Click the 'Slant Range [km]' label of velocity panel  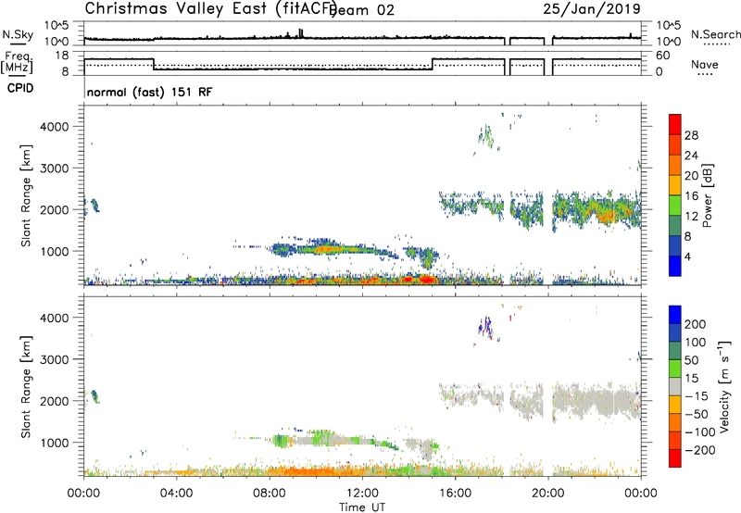(x=26, y=387)
